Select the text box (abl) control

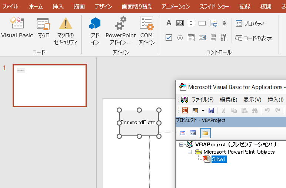(x=180, y=23)
